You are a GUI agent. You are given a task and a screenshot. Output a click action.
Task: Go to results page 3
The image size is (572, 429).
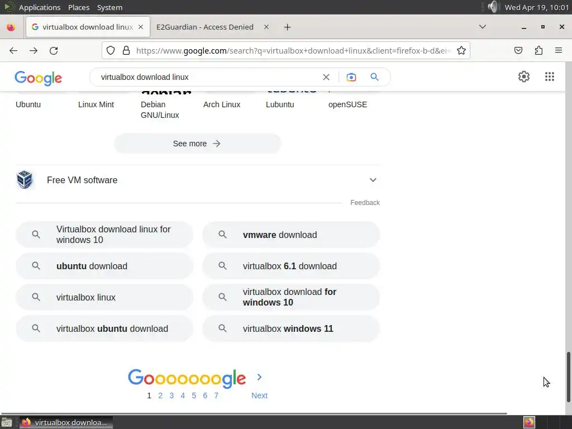pyautogui.click(x=171, y=395)
